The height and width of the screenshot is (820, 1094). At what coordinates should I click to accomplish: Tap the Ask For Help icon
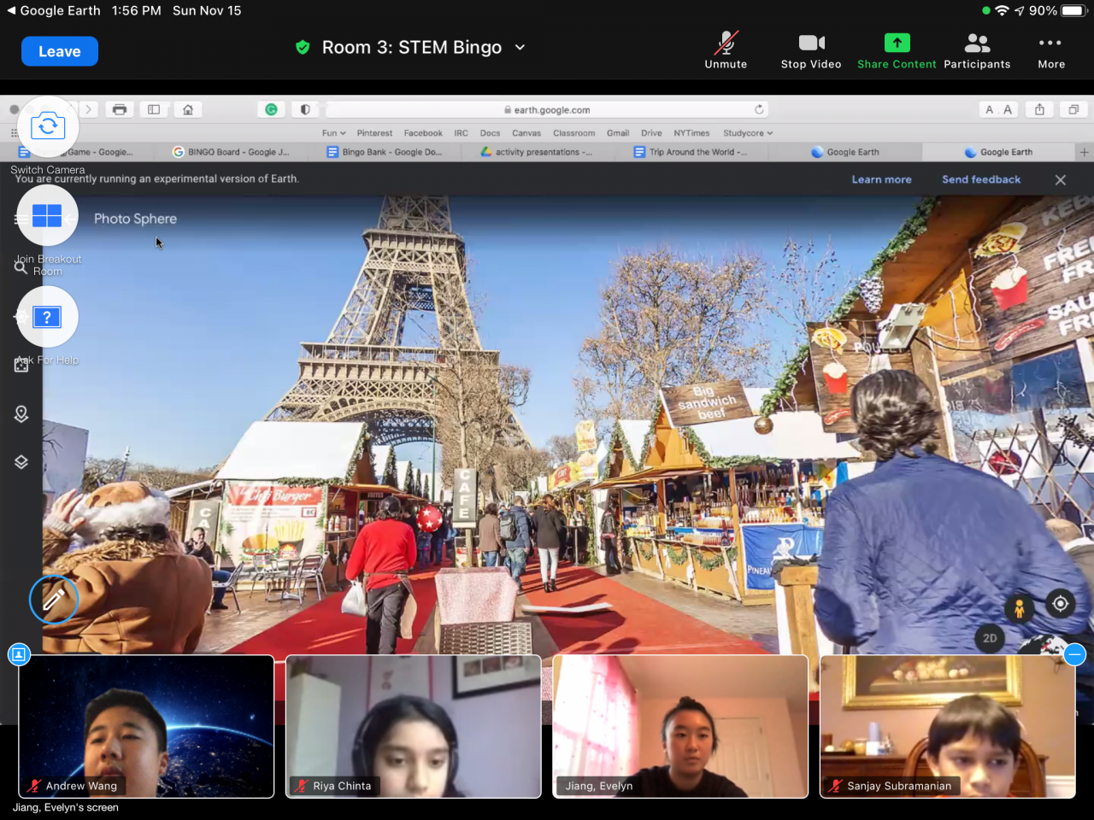[x=48, y=317]
